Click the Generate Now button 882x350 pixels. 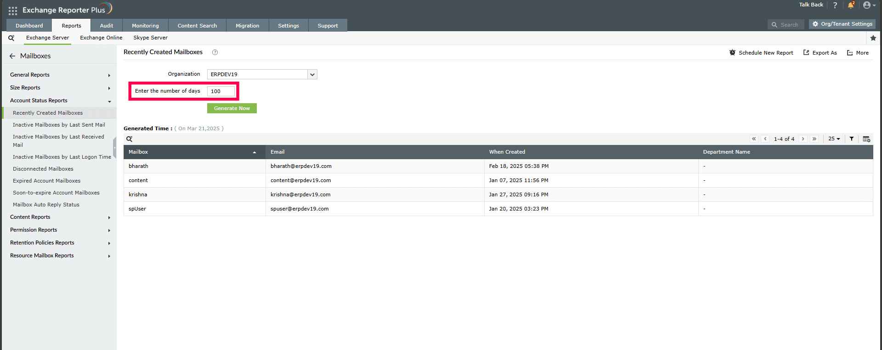232,108
